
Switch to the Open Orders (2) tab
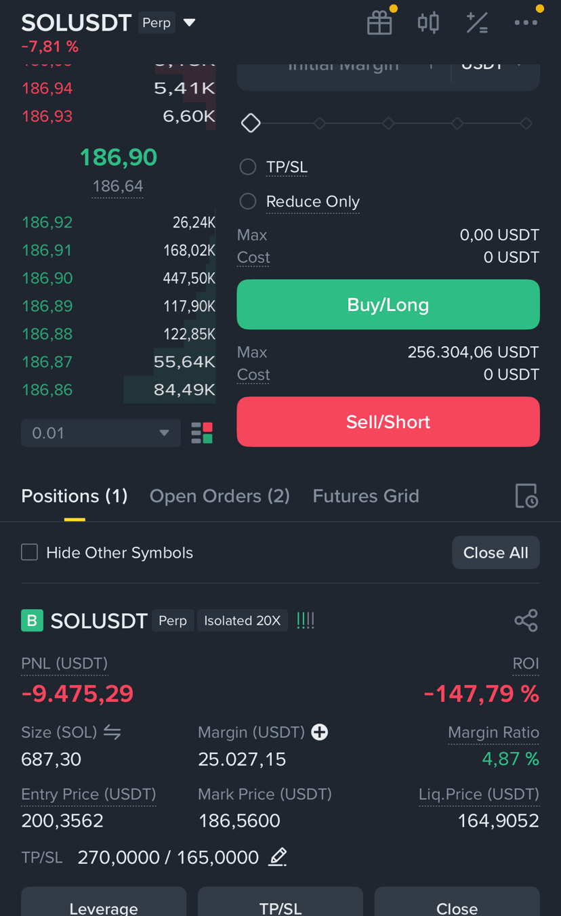click(x=220, y=496)
